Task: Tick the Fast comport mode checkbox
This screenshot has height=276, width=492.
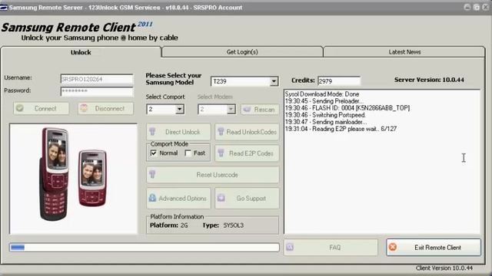Action: pos(188,153)
